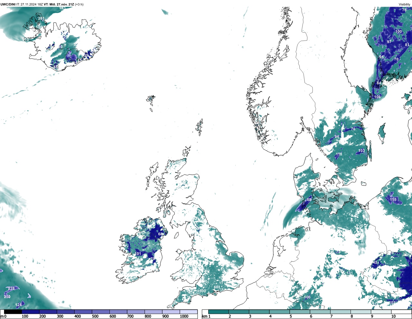Viewport: 412px width, 319px height.
Task: Click the '5' tick on the kilometres legend
Action: (291, 316)
